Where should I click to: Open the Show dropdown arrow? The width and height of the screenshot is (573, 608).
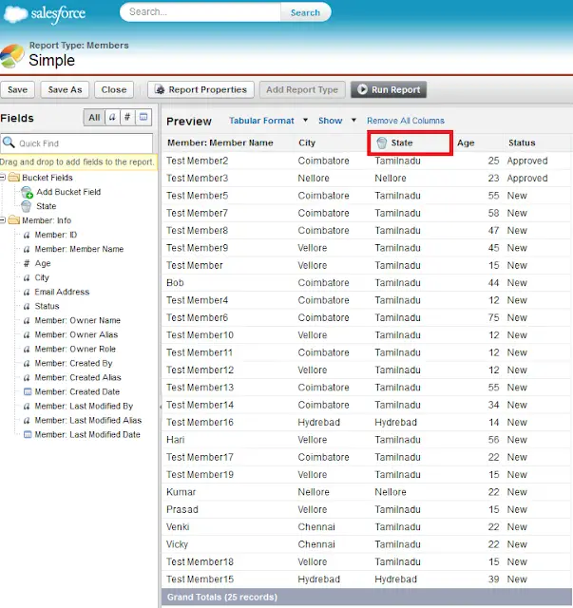pos(353,121)
